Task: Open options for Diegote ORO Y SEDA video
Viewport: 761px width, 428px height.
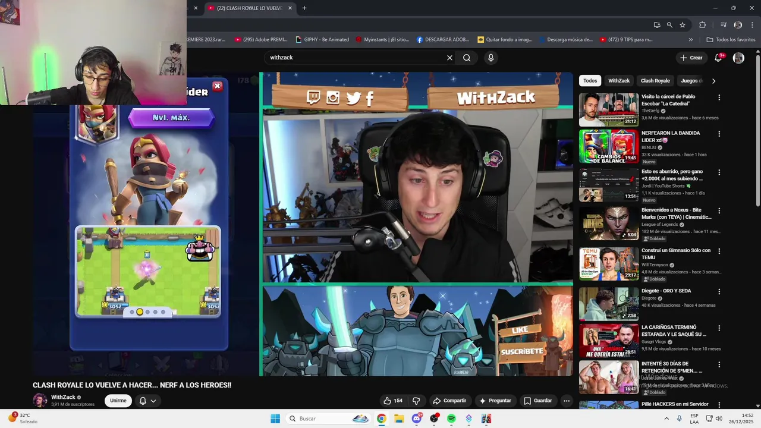Action: point(719,292)
